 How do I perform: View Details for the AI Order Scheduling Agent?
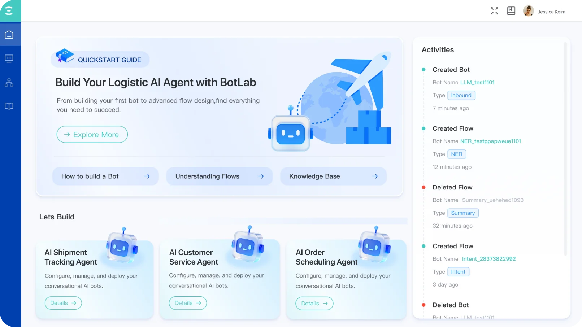coord(314,304)
